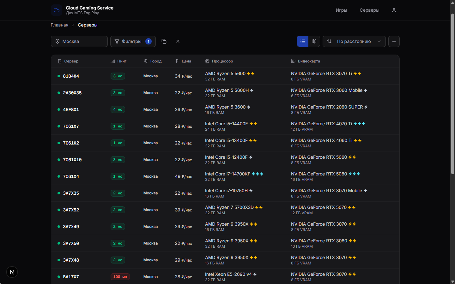Viewport: 455px width, 284px height.
Task: Click the page vertical scrollbar thumb
Action: pyautogui.click(x=452, y=94)
